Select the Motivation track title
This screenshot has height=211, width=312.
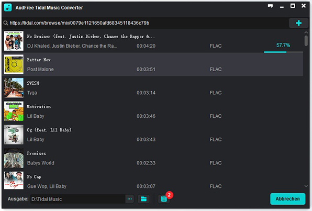click(x=39, y=107)
